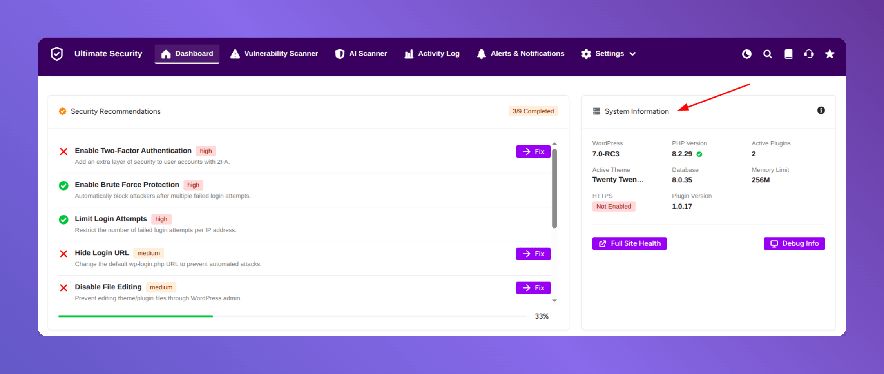
Task: Go to Vulnerability Scanner
Action: click(x=274, y=54)
